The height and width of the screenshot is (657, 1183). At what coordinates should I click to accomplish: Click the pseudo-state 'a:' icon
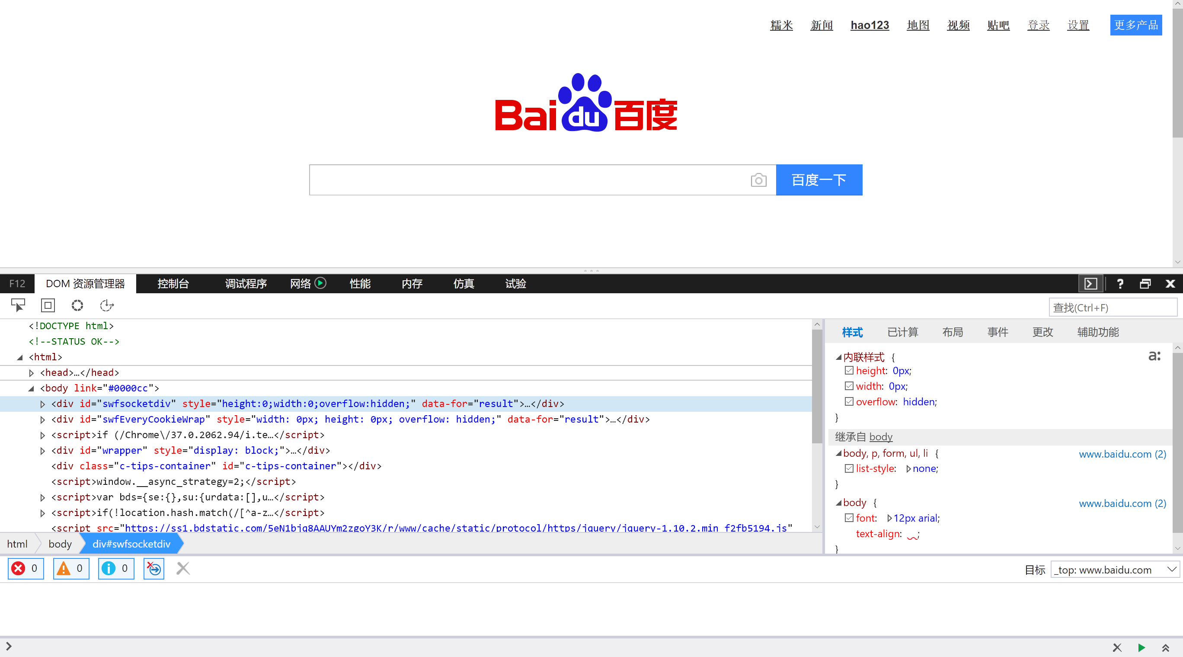click(1154, 356)
